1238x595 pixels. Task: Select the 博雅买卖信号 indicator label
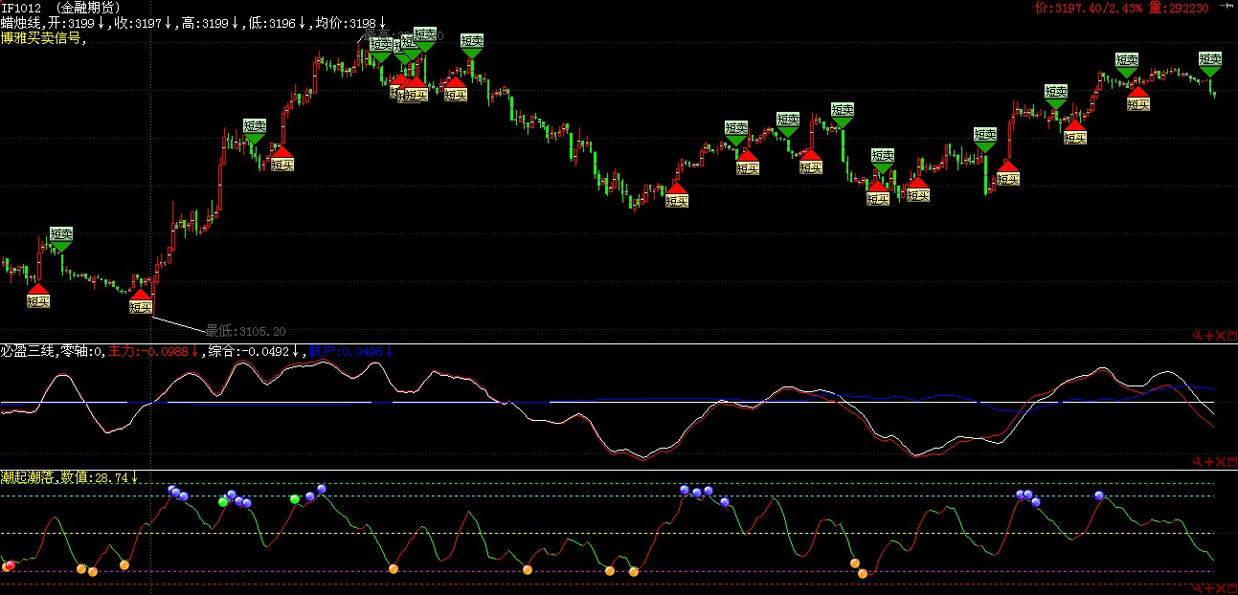(x=41, y=38)
